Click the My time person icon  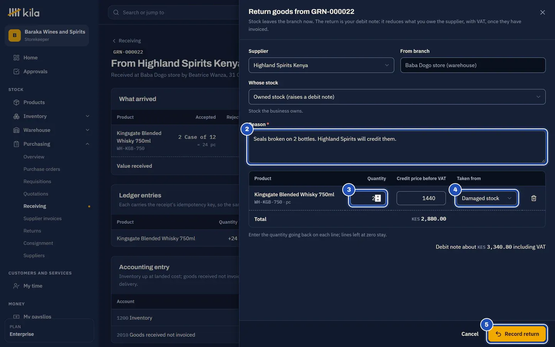click(16, 286)
